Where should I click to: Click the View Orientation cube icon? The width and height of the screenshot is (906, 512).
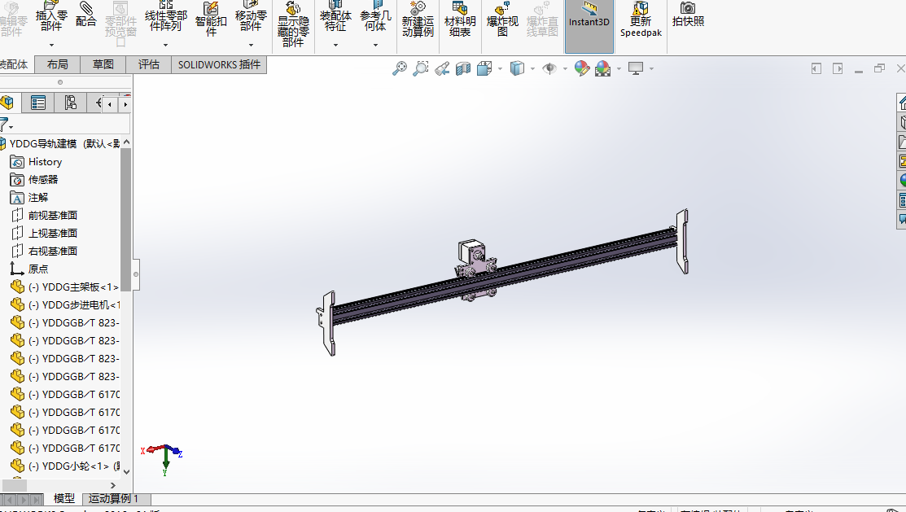484,68
